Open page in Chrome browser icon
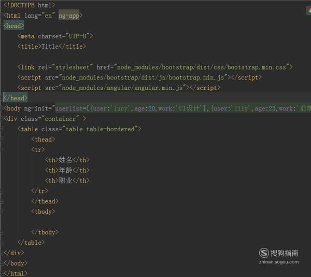The image size is (311, 277). [309, 11]
